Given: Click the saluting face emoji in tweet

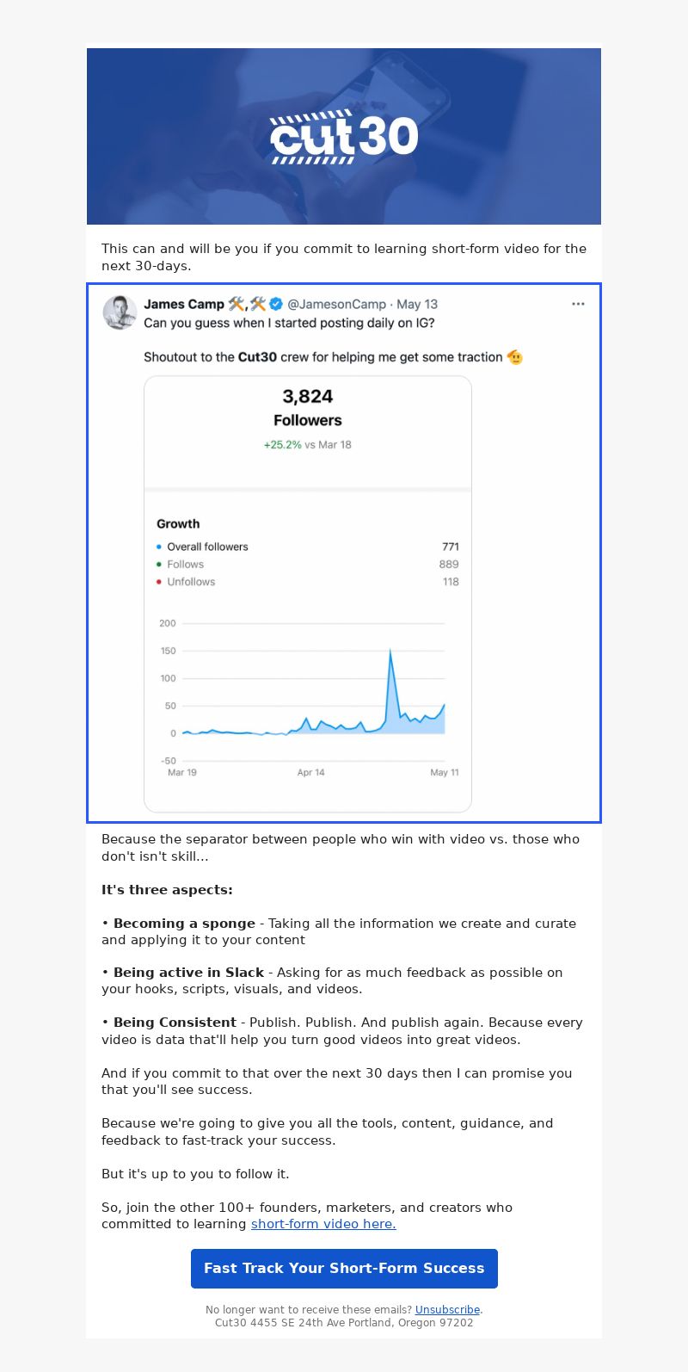Looking at the screenshot, I should pos(515,356).
